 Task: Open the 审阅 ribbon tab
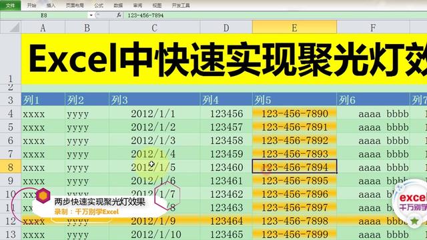(x=137, y=5)
